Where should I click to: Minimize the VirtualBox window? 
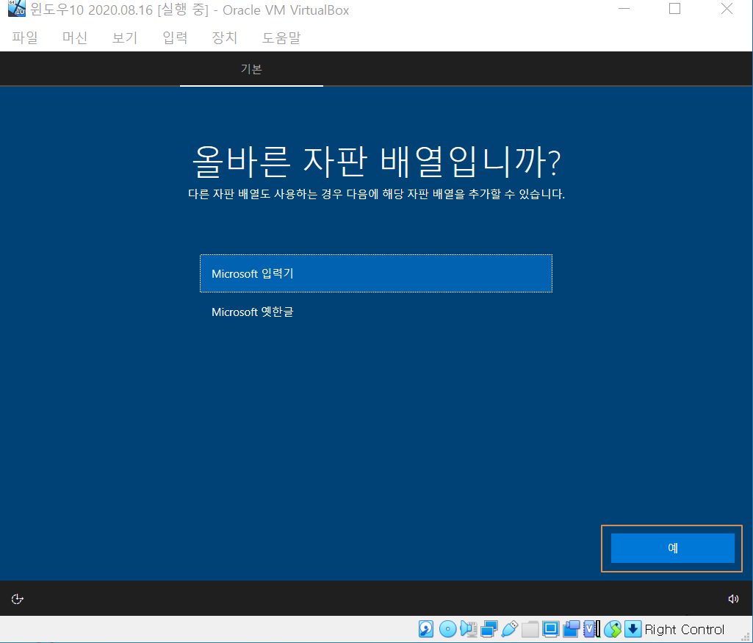[624, 9]
